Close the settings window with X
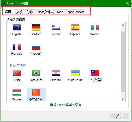The width and height of the screenshot is (132, 122). (x=127, y=3)
